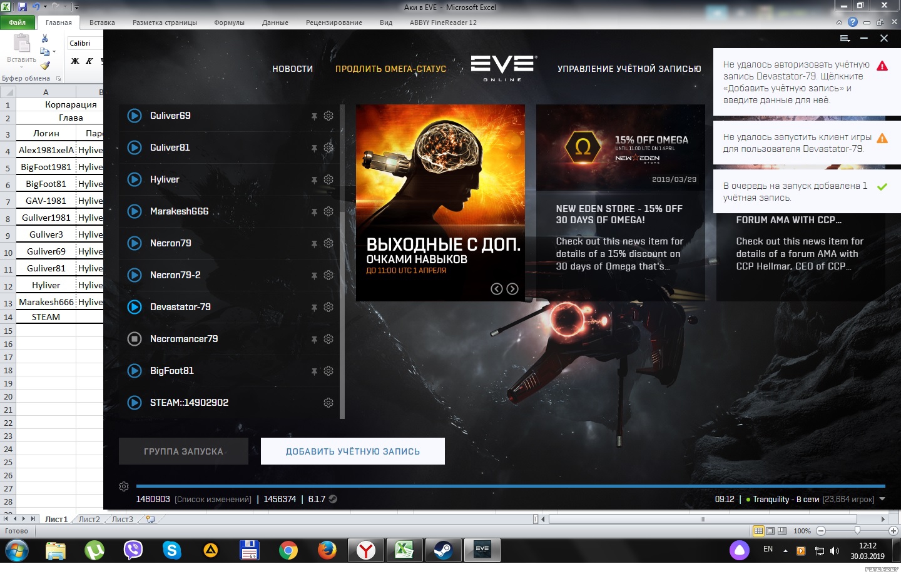901x574 pixels.
Task: Expand the Tranquility server status dropdown
Action: click(x=882, y=499)
